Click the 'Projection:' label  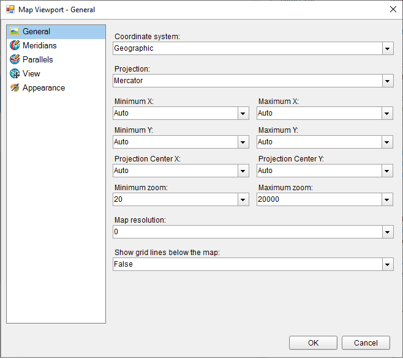tap(132, 69)
